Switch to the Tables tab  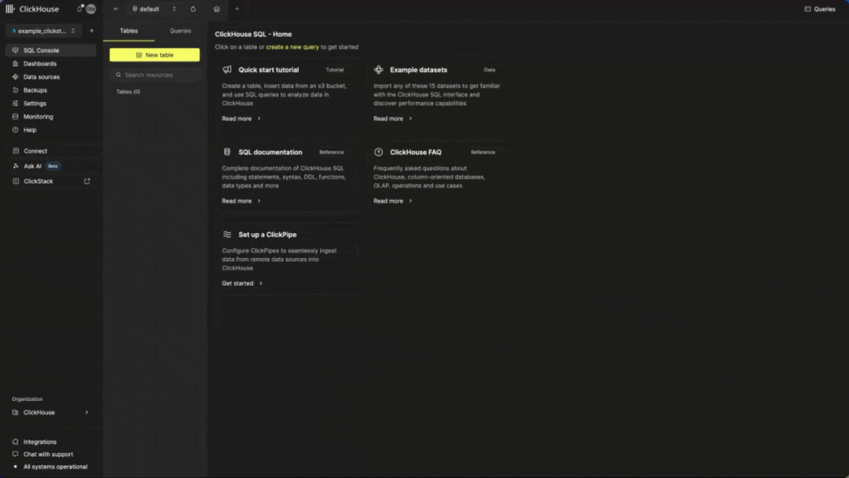(x=129, y=31)
